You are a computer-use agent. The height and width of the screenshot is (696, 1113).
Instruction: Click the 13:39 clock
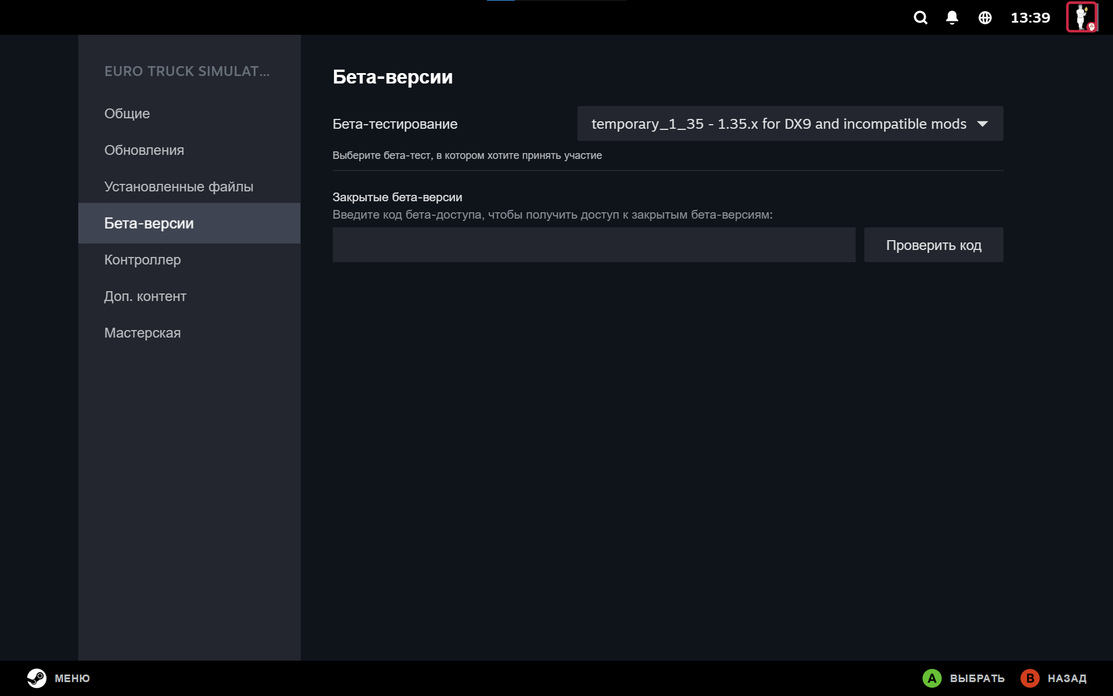point(1030,18)
